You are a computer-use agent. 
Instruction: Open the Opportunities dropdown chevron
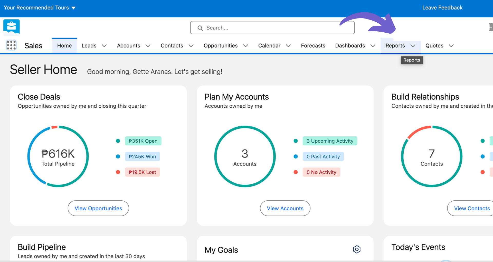[246, 46]
